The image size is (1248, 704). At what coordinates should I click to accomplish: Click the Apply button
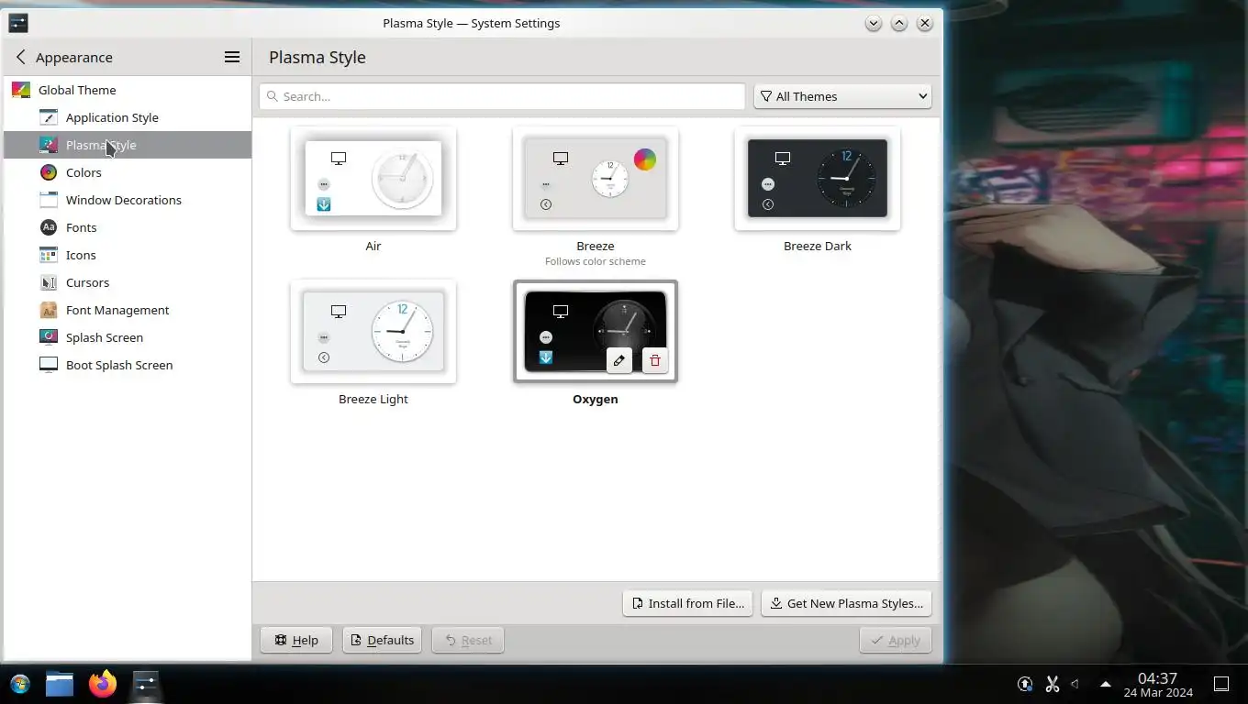[896, 640]
